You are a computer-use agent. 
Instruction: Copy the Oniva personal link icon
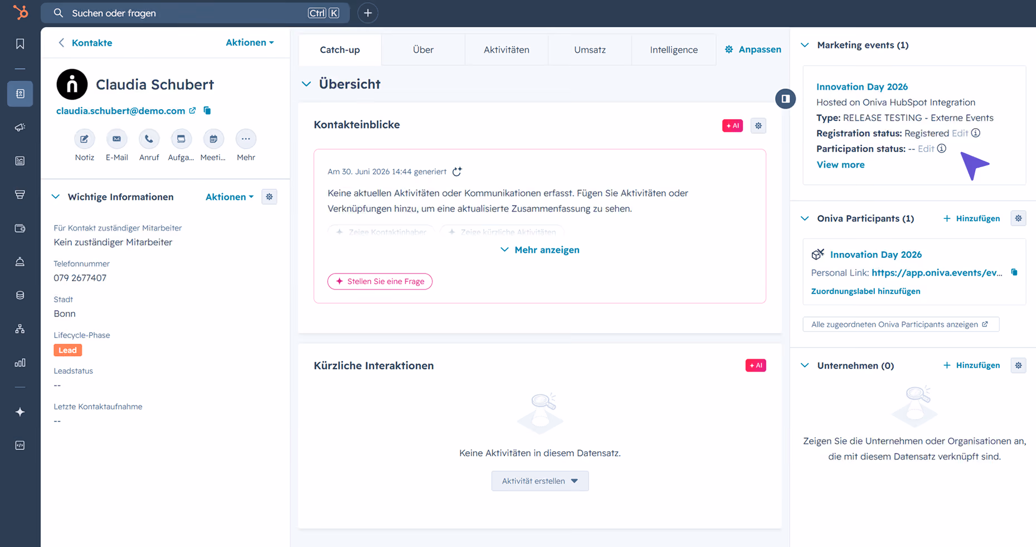tap(1014, 272)
